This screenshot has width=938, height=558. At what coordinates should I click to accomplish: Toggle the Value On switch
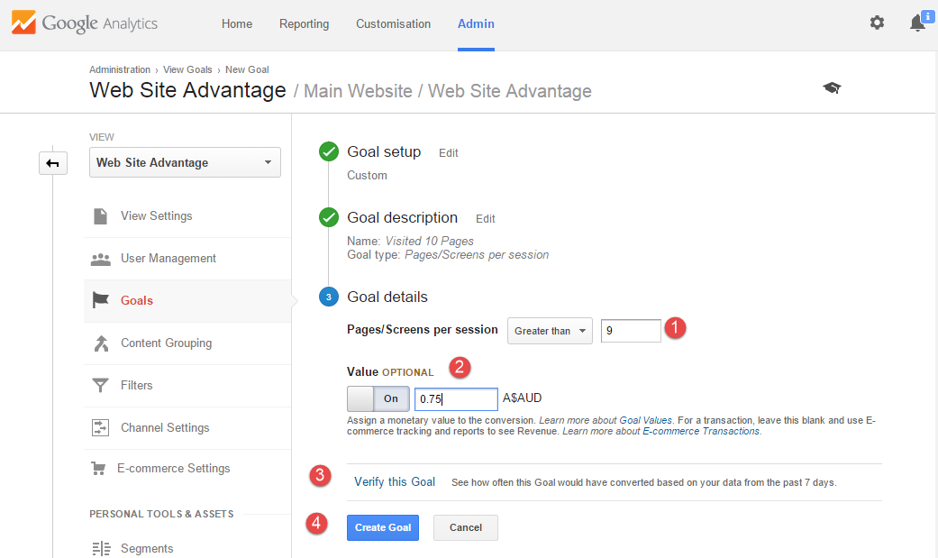pos(378,398)
